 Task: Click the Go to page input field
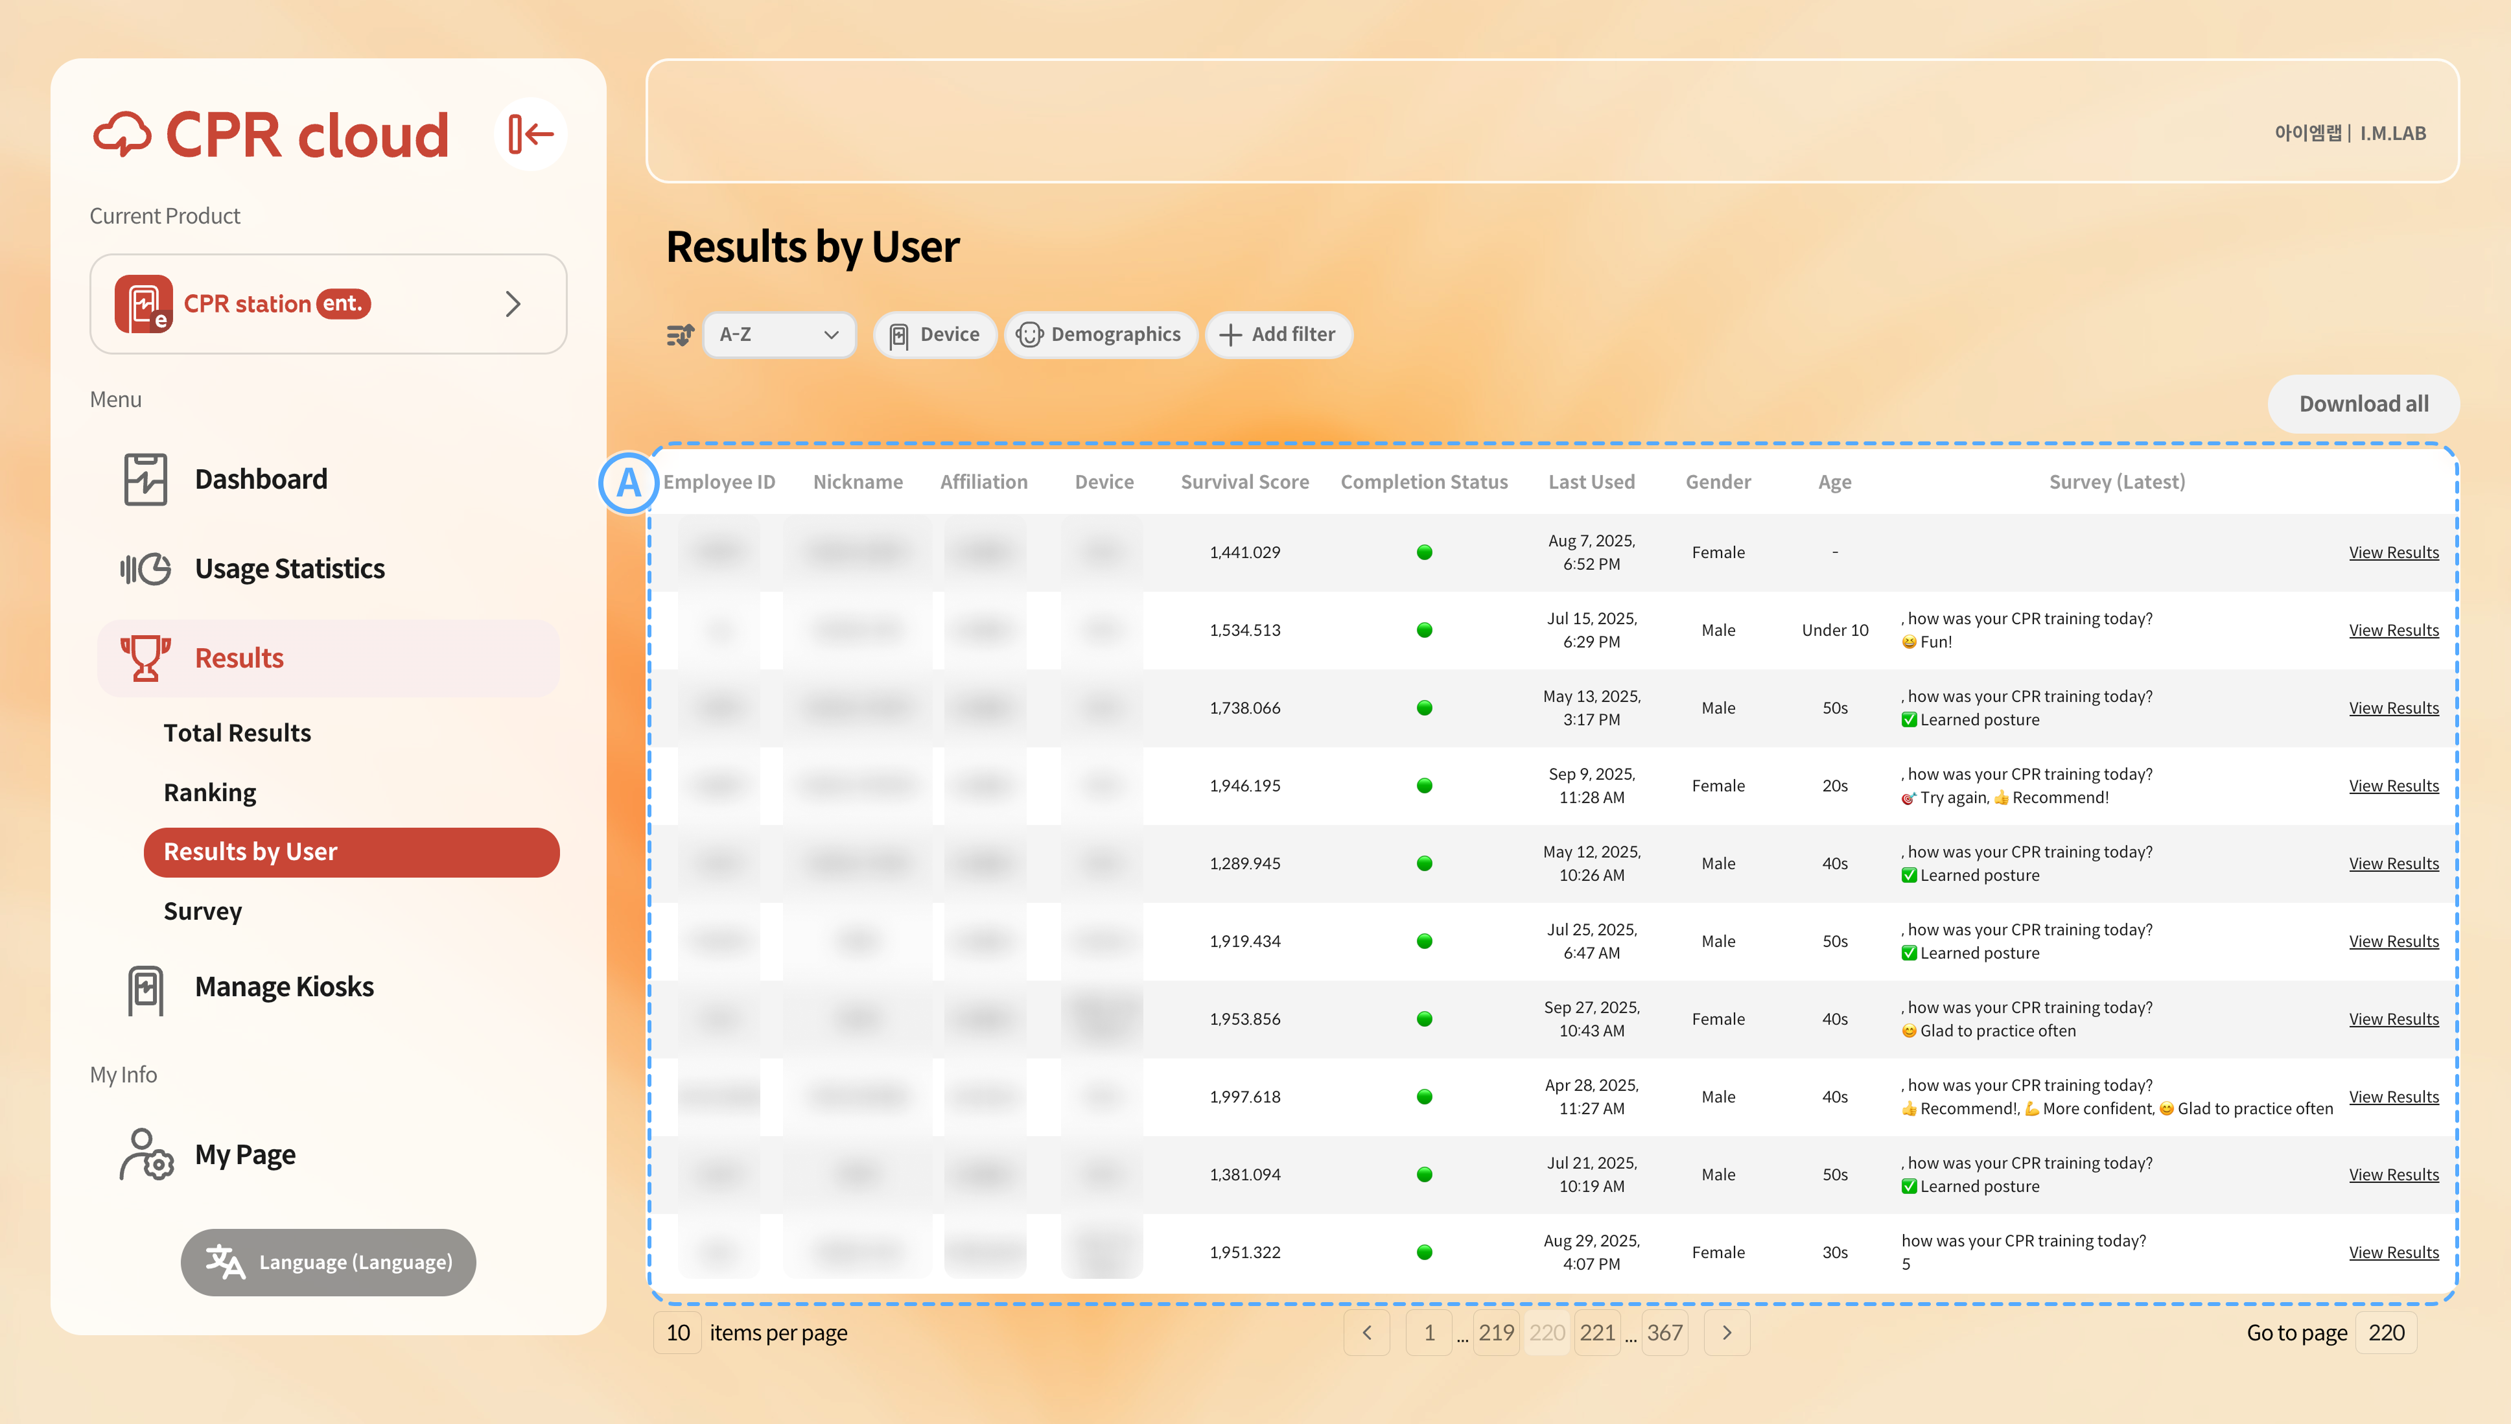pos(2385,1333)
